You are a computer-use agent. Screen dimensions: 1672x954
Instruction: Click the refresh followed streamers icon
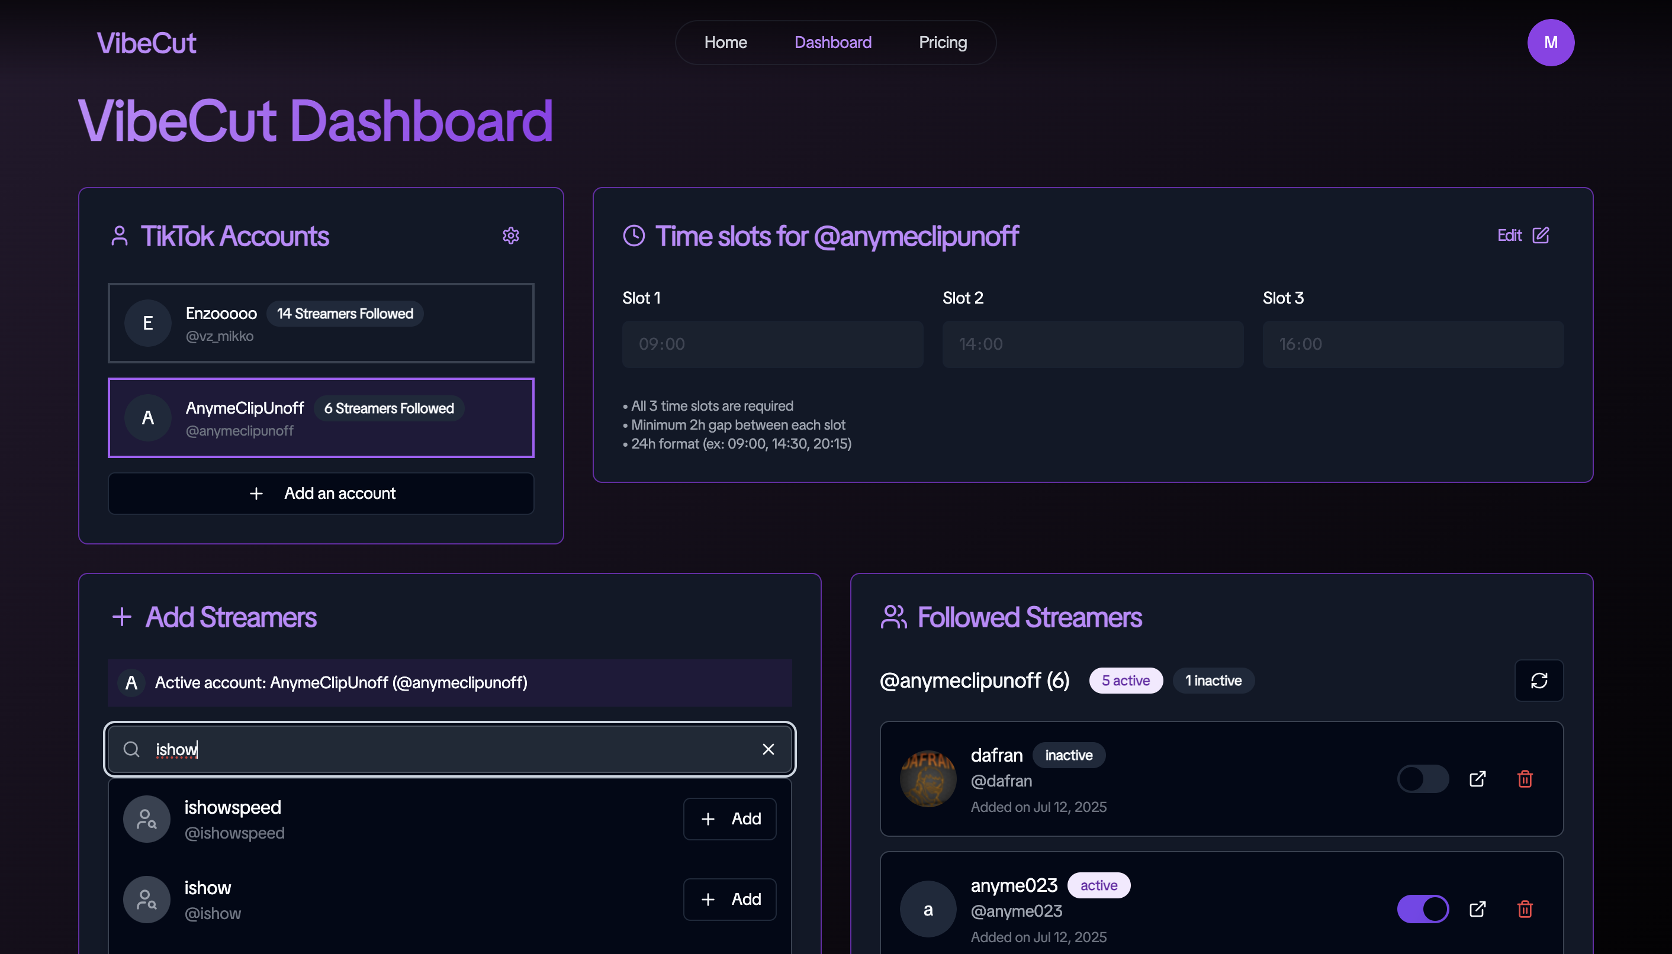[1538, 681]
